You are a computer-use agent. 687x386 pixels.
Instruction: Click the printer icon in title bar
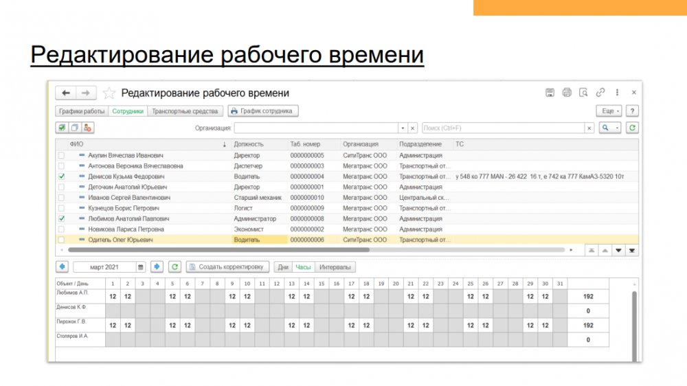pos(567,93)
